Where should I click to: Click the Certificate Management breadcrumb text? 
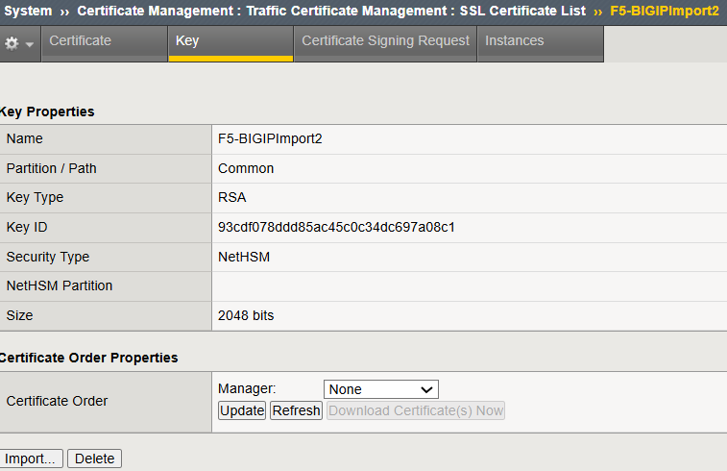tap(156, 11)
